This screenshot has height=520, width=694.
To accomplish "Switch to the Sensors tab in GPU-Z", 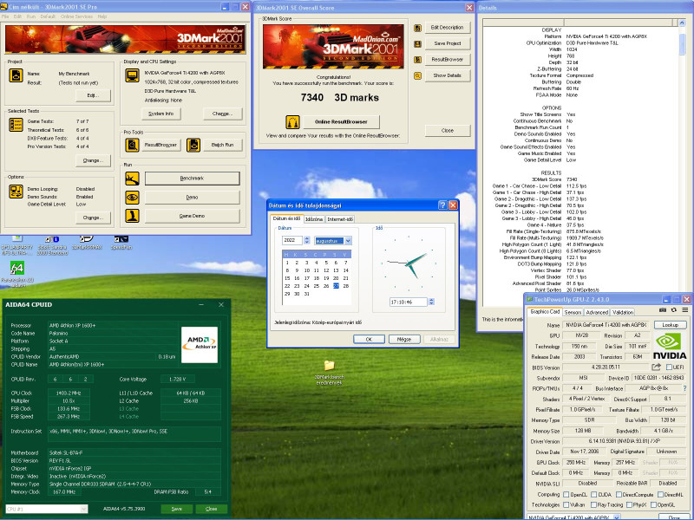I will click(x=573, y=312).
